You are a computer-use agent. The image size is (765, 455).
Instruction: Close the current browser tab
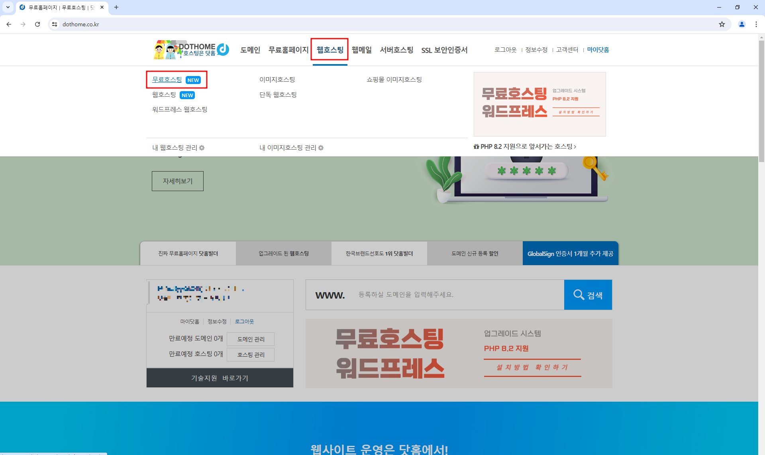click(x=102, y=7)
